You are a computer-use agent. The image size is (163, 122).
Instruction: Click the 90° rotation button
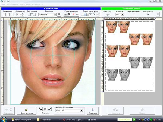click(x=45, y=108)
